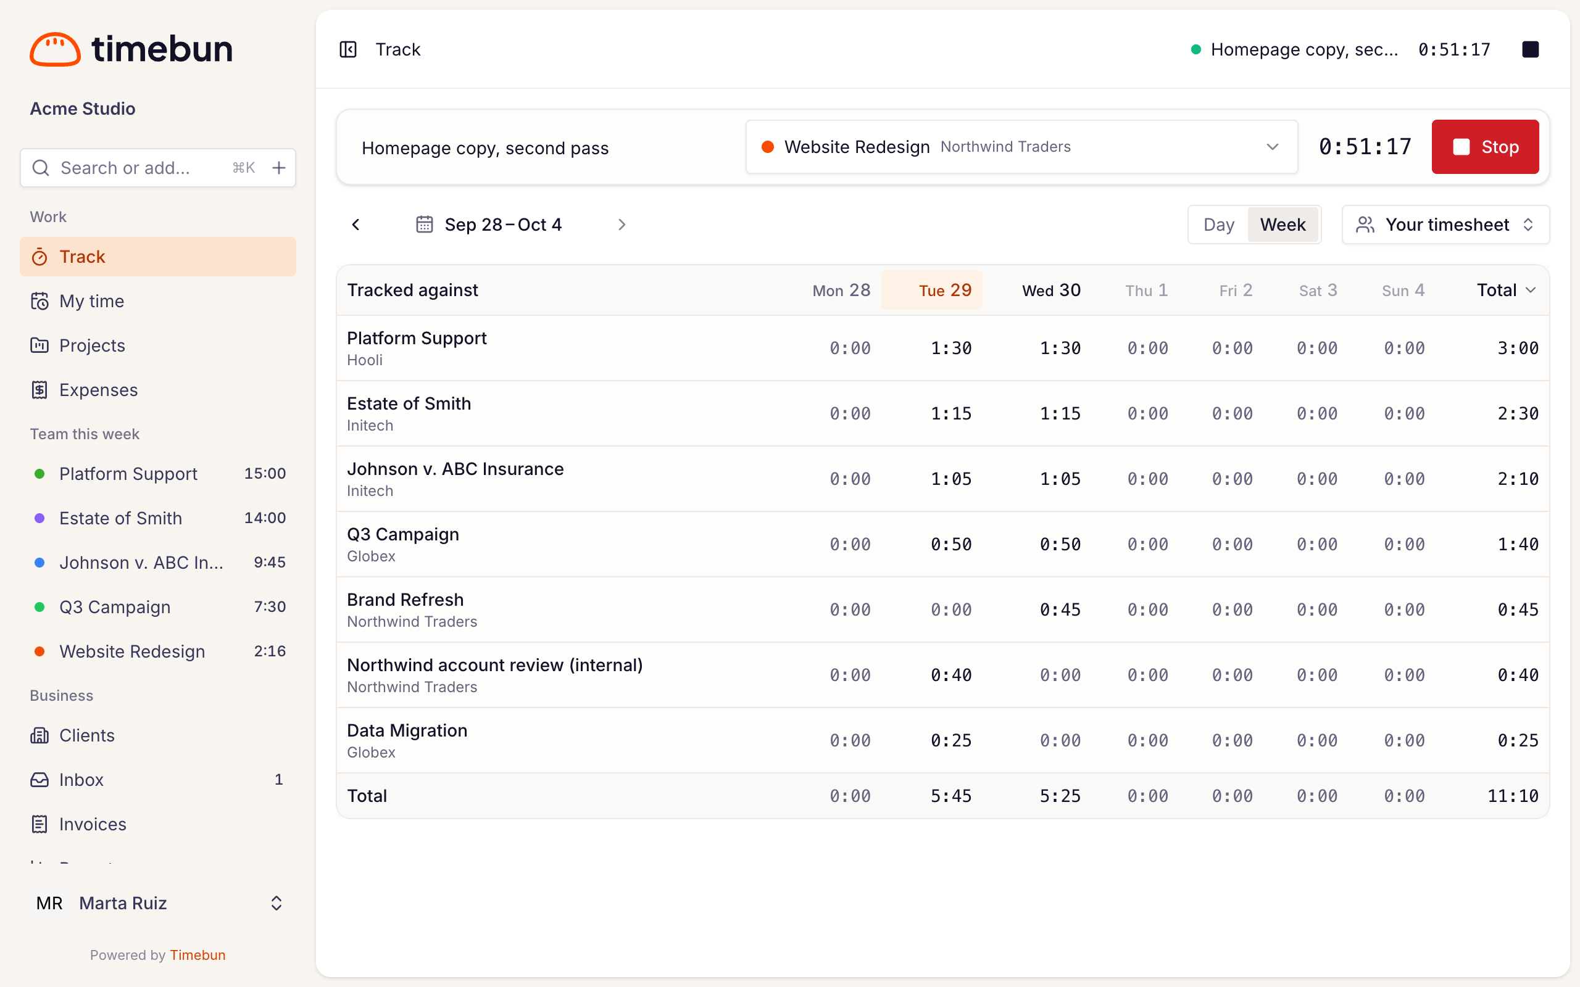The image size is (1580, 987).
Task: Click the Brand Refresh row title
Action: point(405,599)
